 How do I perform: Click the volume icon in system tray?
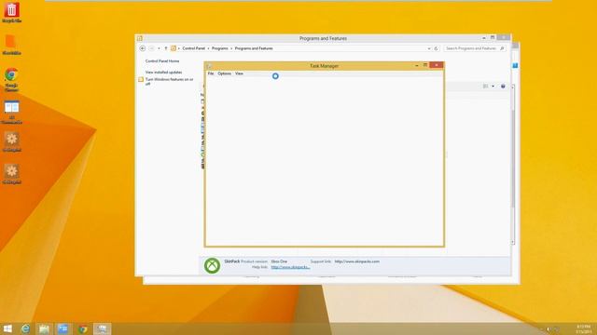pos(548,329)
